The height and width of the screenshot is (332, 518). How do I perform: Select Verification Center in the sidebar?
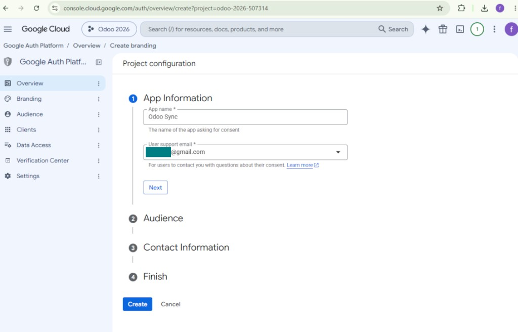coord(53,160)
